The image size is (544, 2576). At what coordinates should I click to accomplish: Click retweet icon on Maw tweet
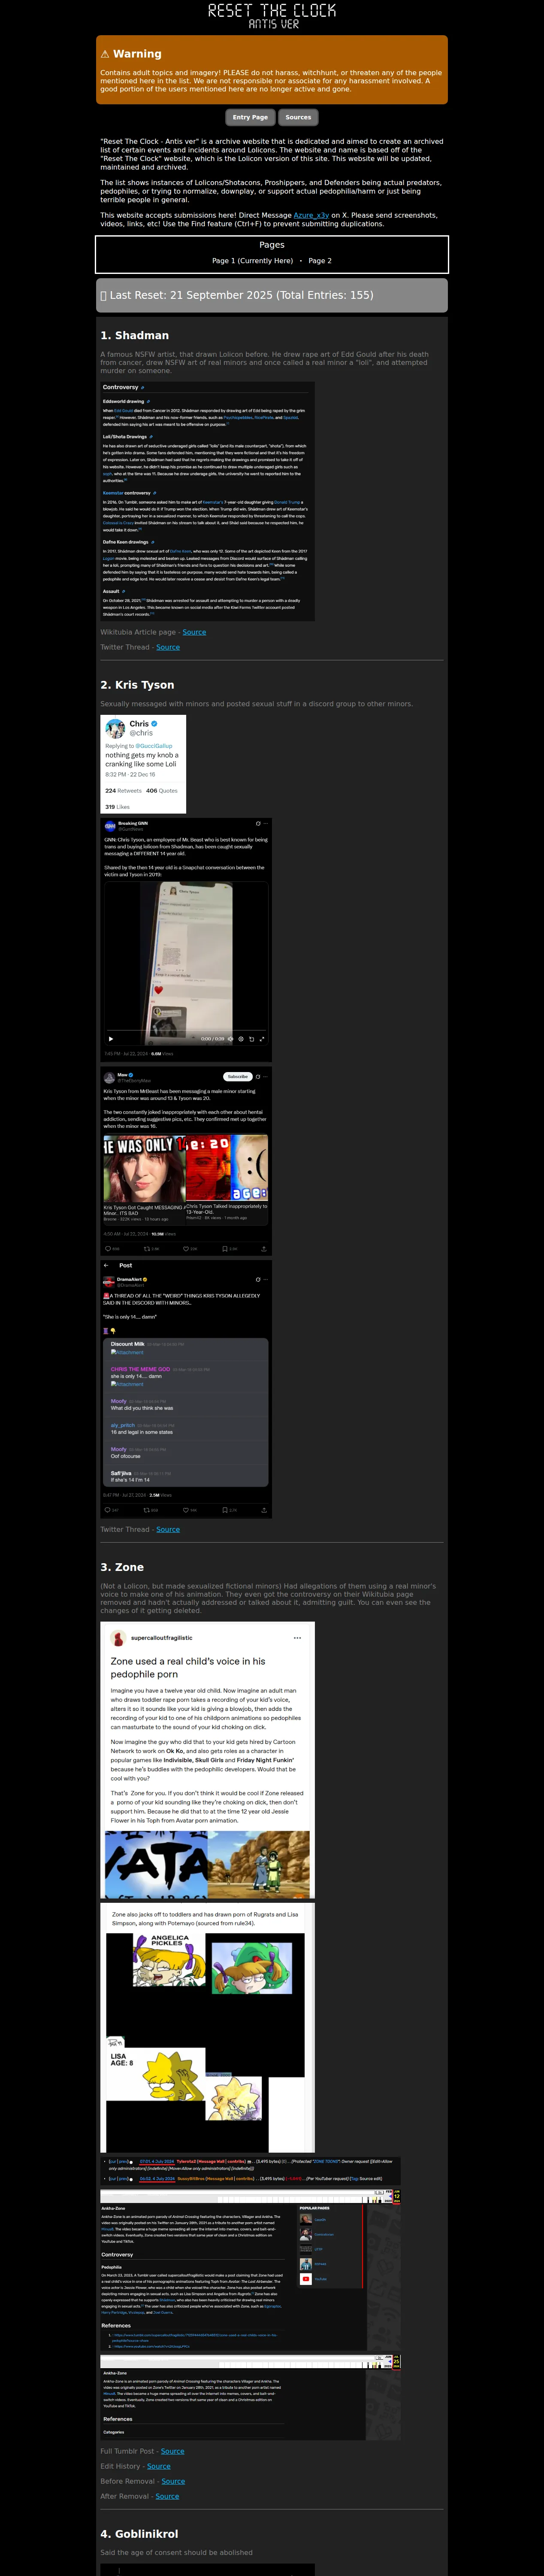pos(147,1249)
